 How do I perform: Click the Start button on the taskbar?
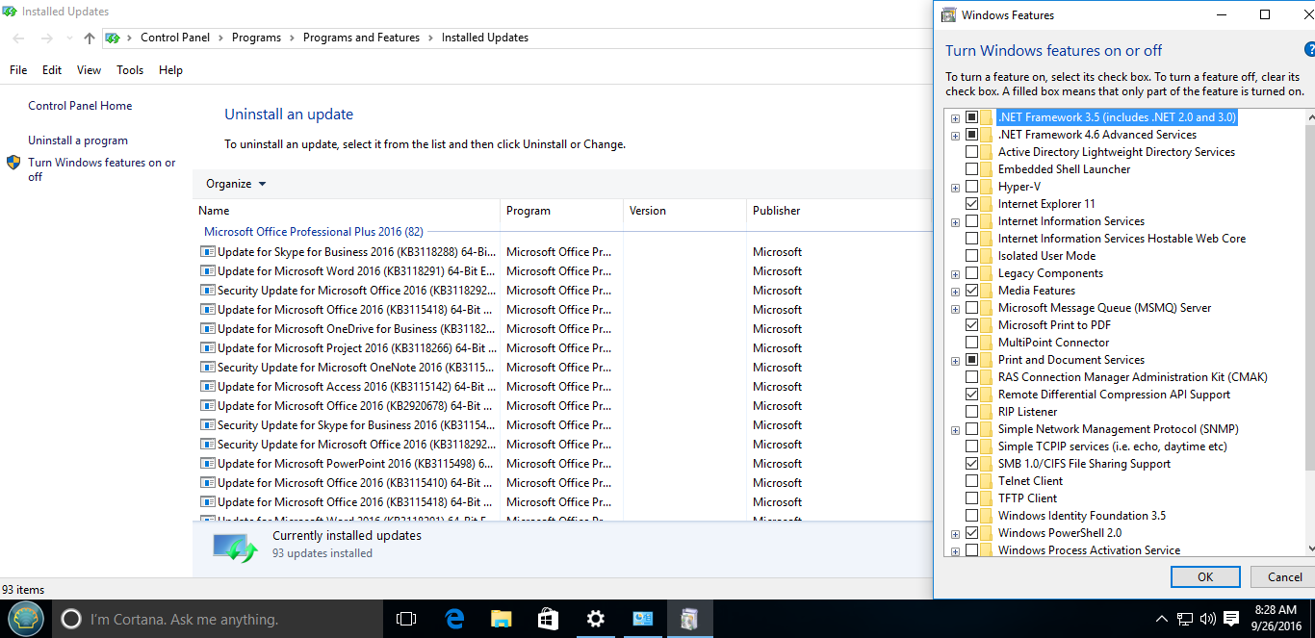point(26,619)
